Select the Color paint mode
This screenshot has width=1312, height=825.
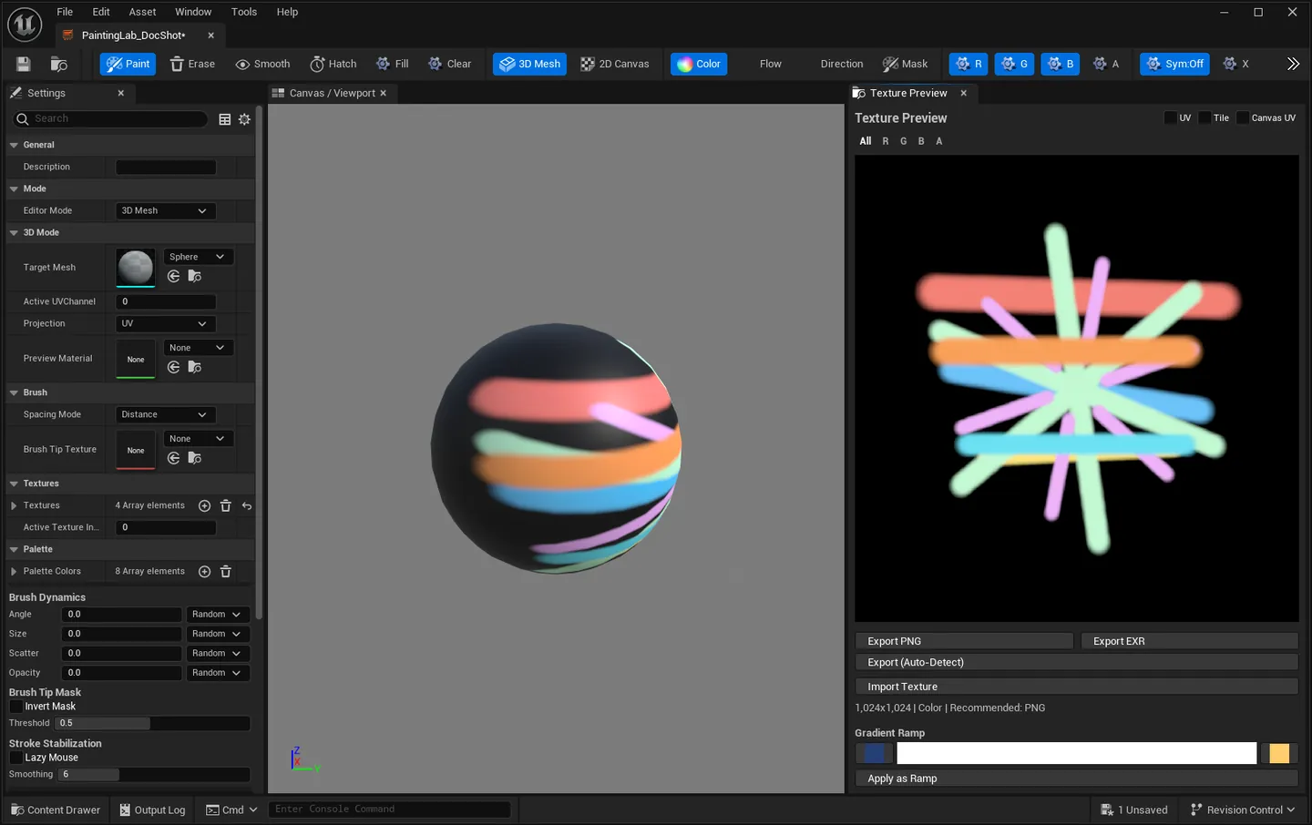tap(699, 64)
